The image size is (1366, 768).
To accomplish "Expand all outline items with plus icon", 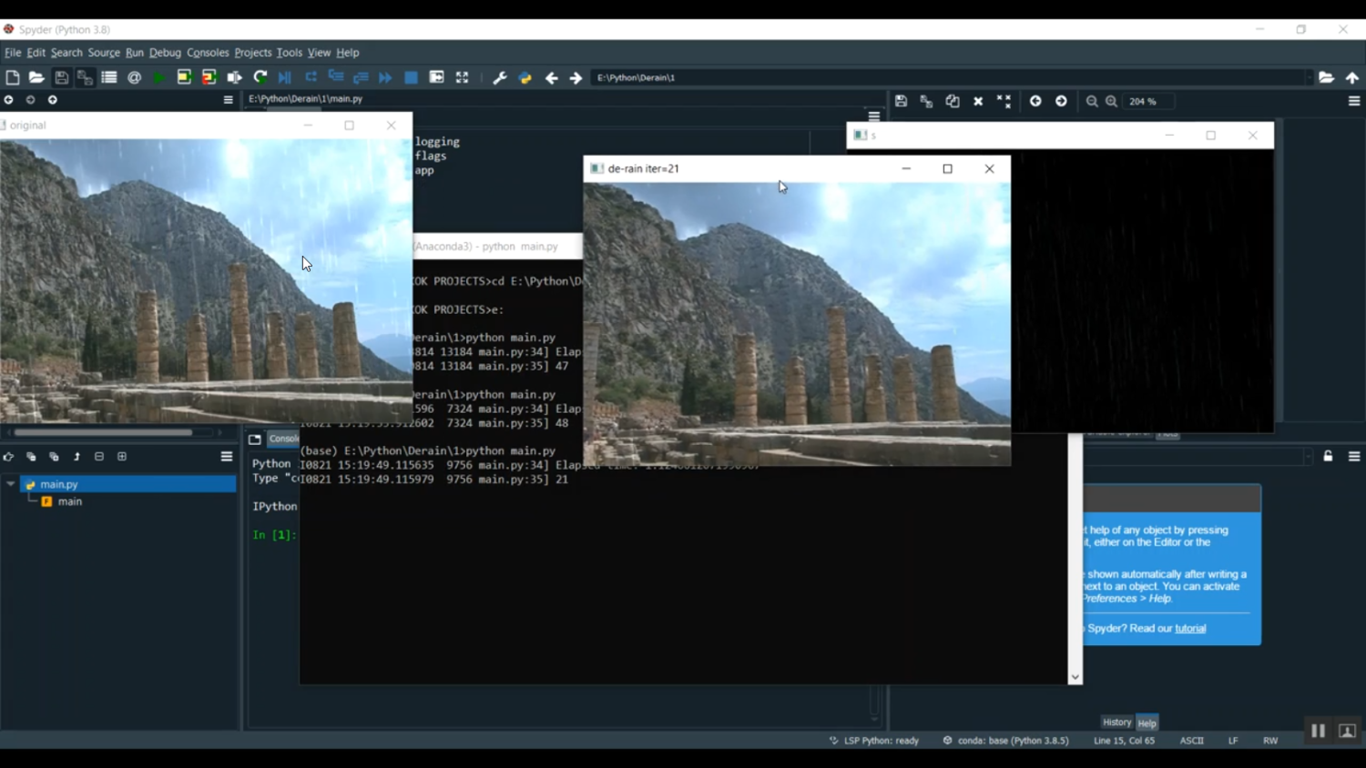I will coord(122,457).
